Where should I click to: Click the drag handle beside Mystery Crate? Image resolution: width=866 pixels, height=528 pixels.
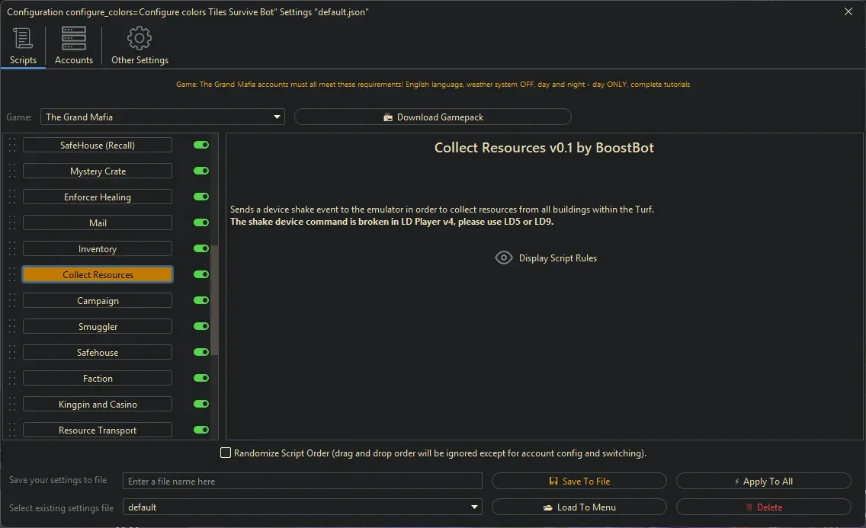tap(12, 171)
